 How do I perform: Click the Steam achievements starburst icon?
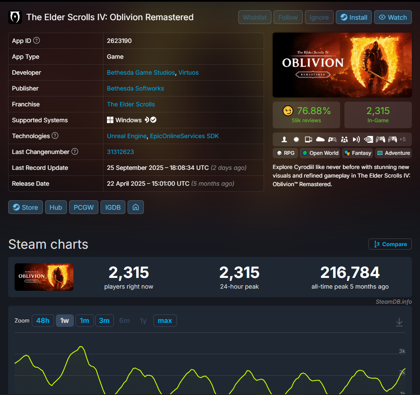[x=296, y=139]
